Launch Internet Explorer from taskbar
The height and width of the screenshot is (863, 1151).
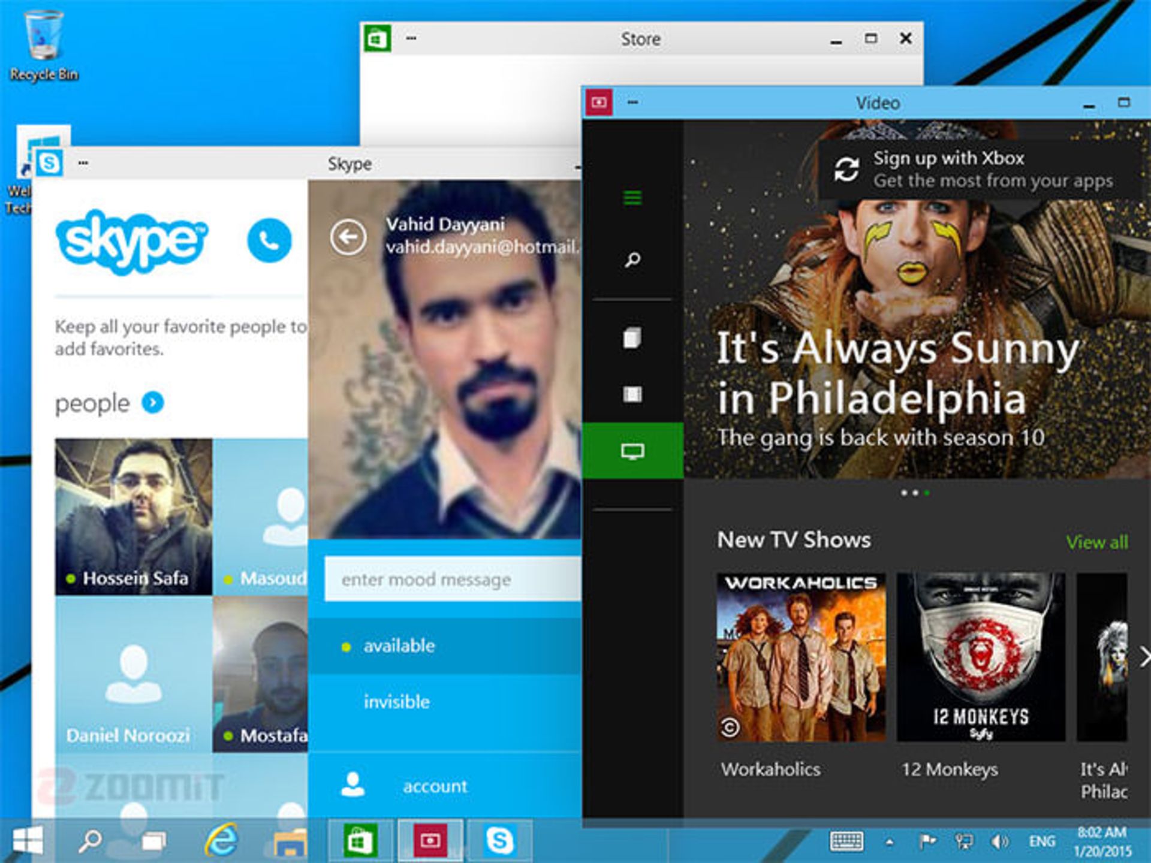pyautogui.click(x=221, y=840)
